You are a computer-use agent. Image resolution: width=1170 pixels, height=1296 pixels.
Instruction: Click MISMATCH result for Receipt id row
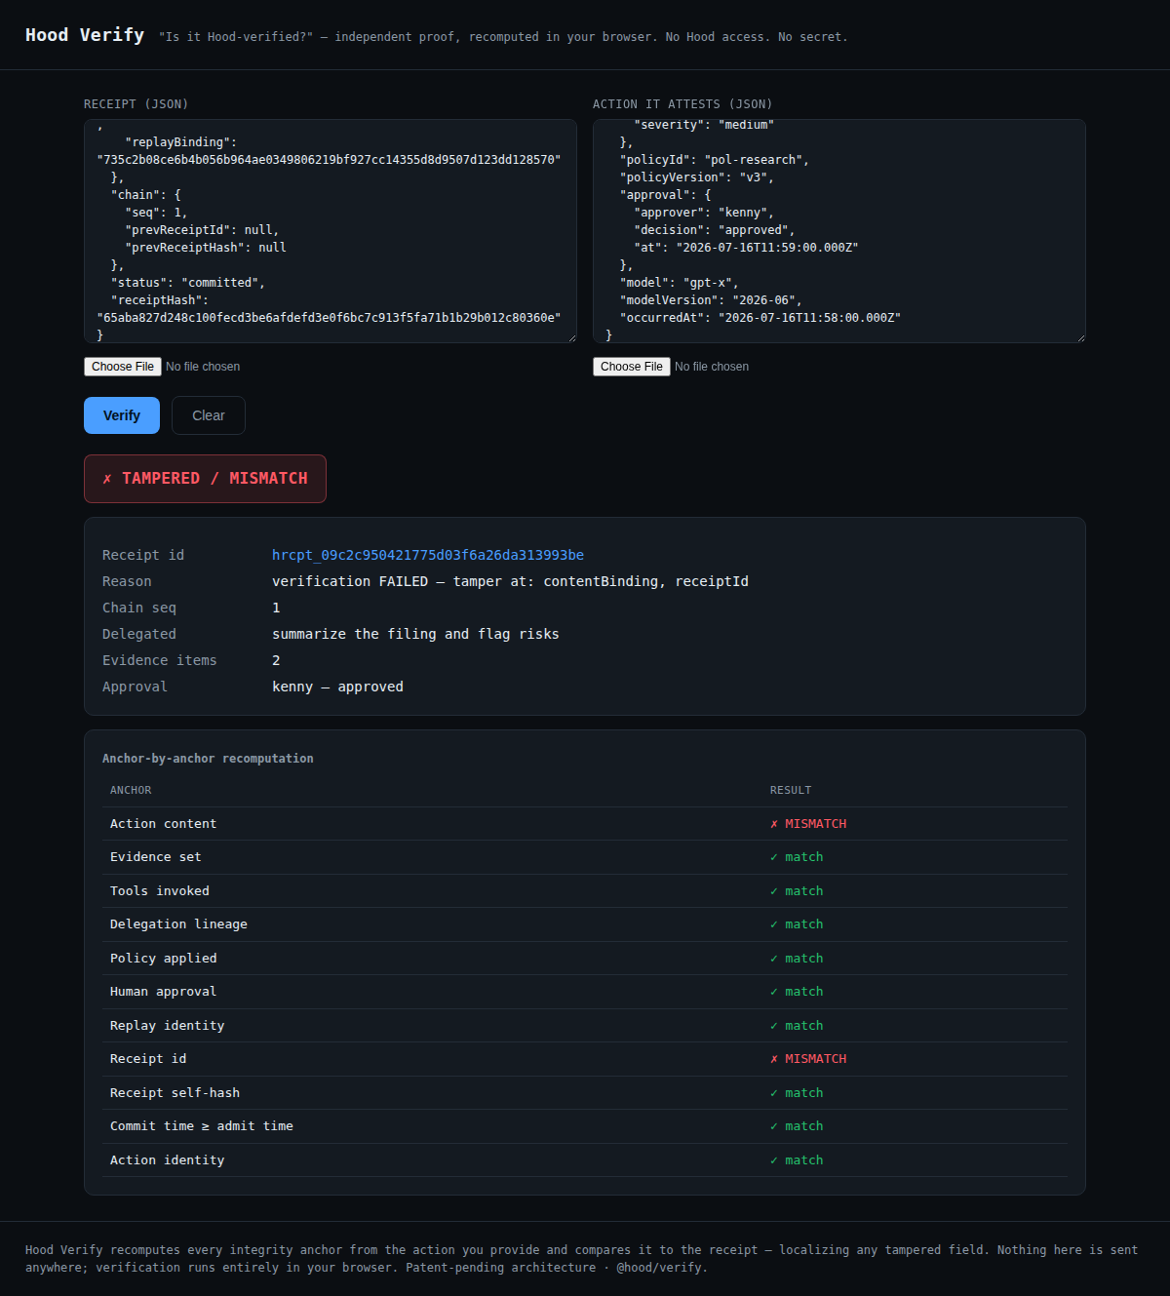[808, 1059]
